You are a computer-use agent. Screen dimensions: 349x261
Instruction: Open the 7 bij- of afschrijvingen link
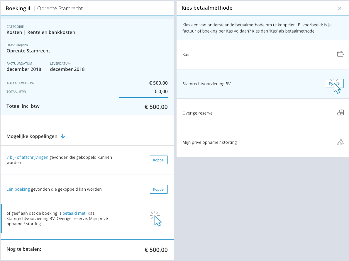coord(27,157)
